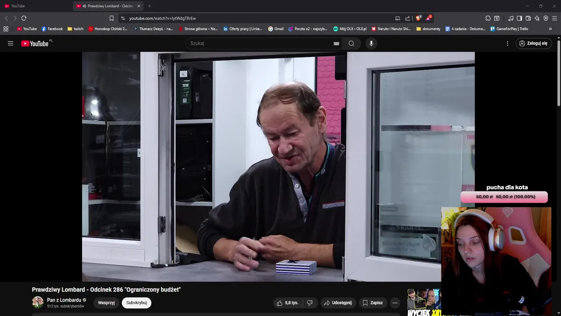Screen dimensions: 561x316
Task: Open the Gmail bookmark
Action: [276, 29]
